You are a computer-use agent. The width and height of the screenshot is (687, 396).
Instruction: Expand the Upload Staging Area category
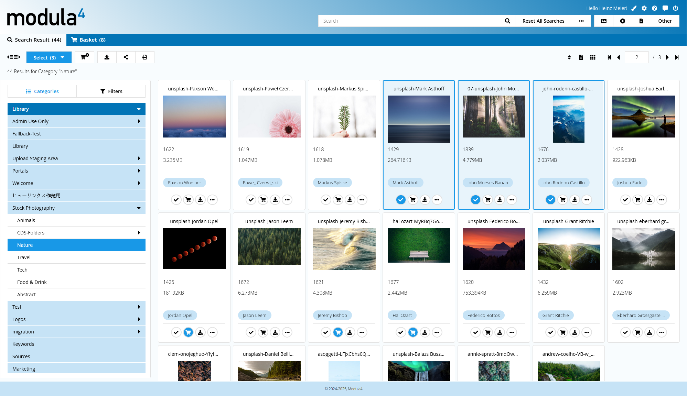(139, 158)
